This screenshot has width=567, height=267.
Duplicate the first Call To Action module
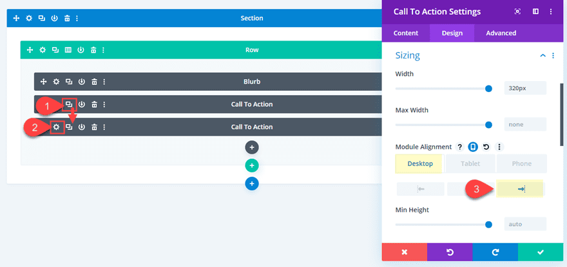click(69, 104)
